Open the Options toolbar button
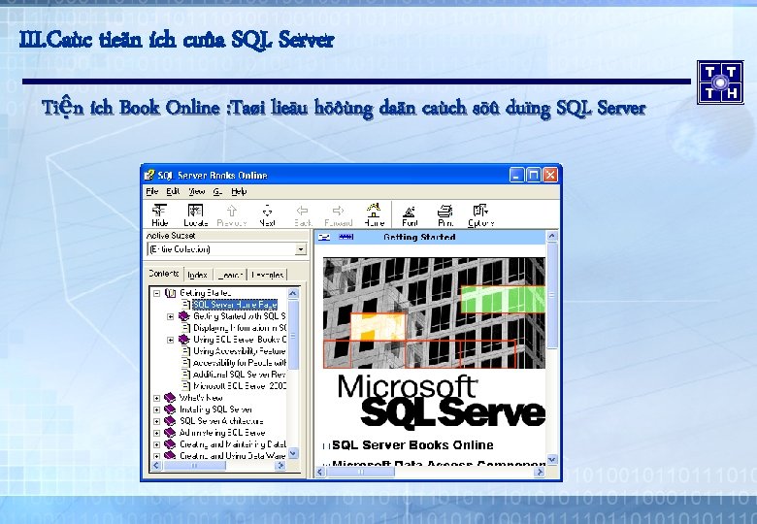Image resolution: width=757 pixels, height=524 pixels. pyautogui.click(x=480, y=214)
